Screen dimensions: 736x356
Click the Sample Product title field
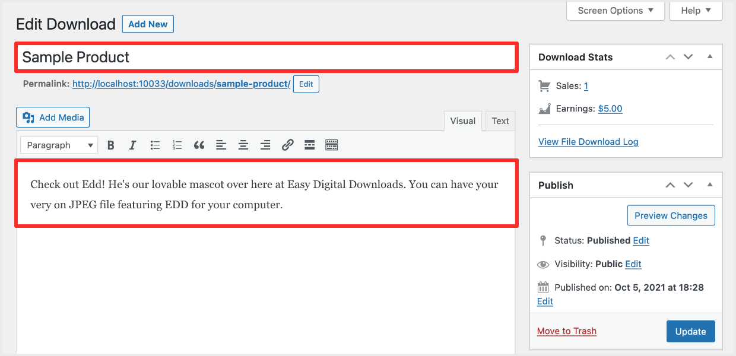tap(267, 57)
